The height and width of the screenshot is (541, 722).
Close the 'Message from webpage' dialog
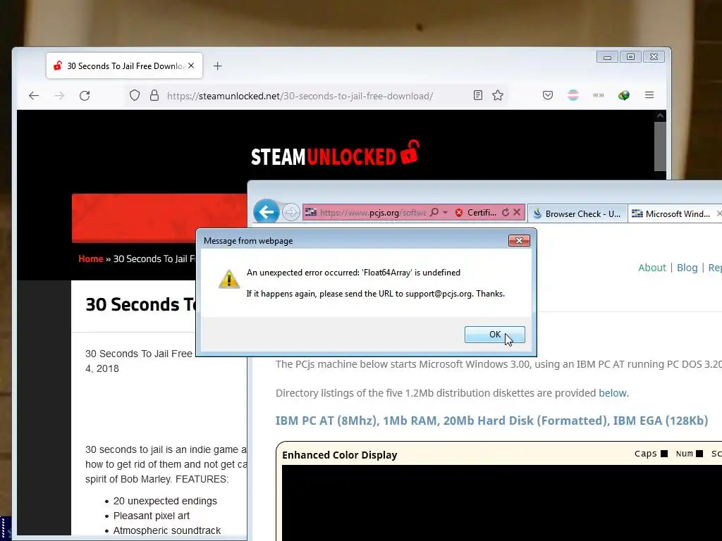[519, 241]
